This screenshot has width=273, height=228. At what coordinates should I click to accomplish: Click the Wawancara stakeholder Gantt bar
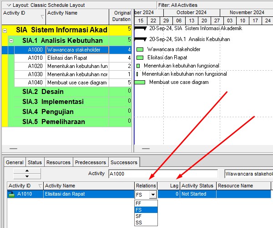point(140,50)
